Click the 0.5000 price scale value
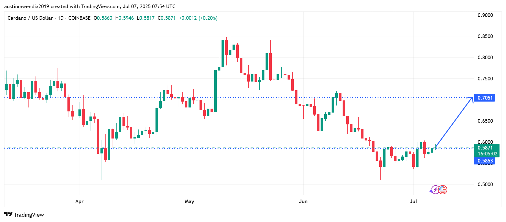506x222 pixels. [485, 184]
